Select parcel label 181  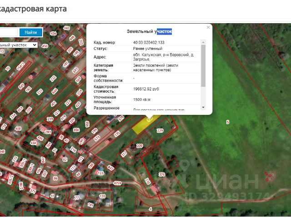(x=90, y=205)
